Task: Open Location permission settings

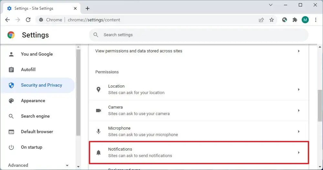Action: click(x=199, y=90)
